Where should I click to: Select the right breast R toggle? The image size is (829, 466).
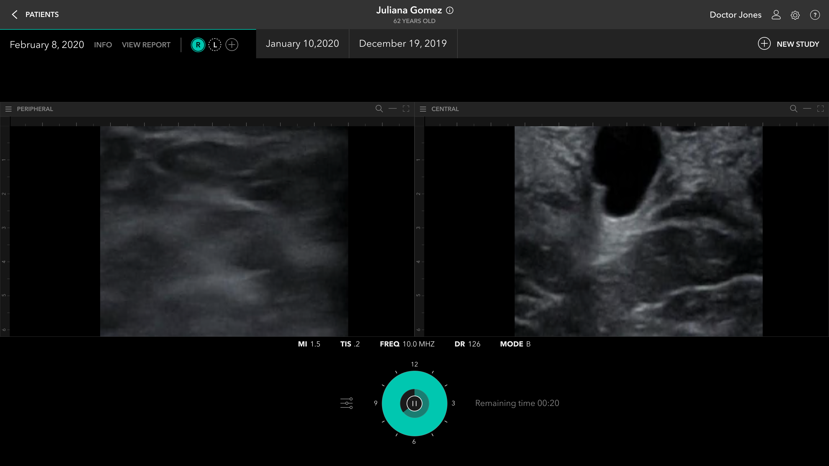198,45
